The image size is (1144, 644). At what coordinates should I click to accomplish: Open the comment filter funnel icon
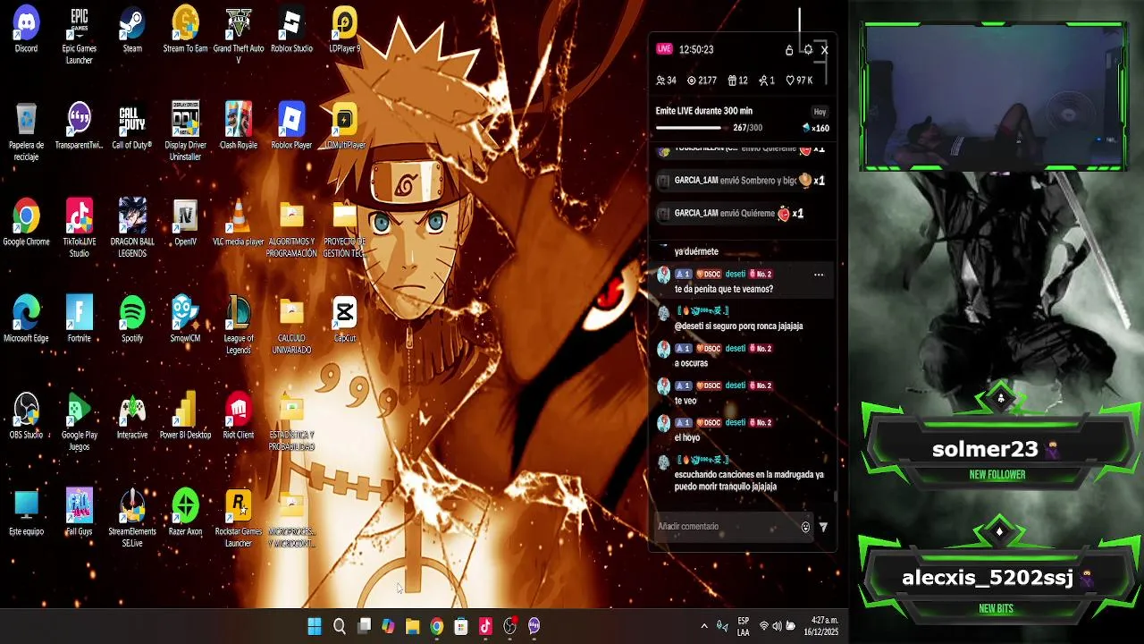[823, 527]
